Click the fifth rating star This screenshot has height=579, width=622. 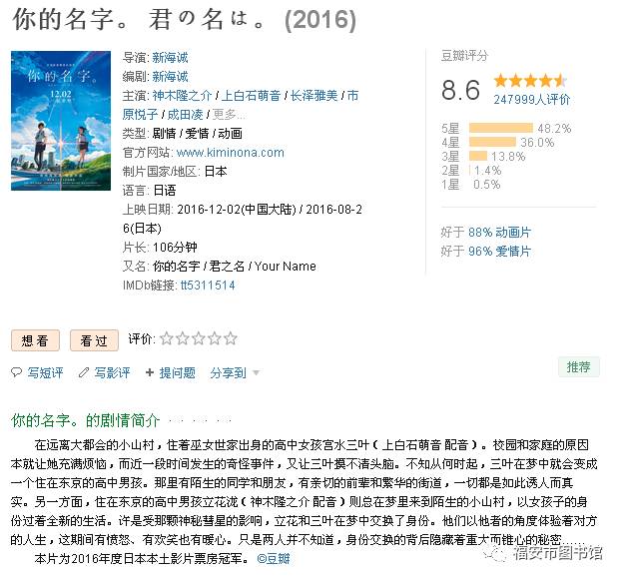click(x=230, y=338)
